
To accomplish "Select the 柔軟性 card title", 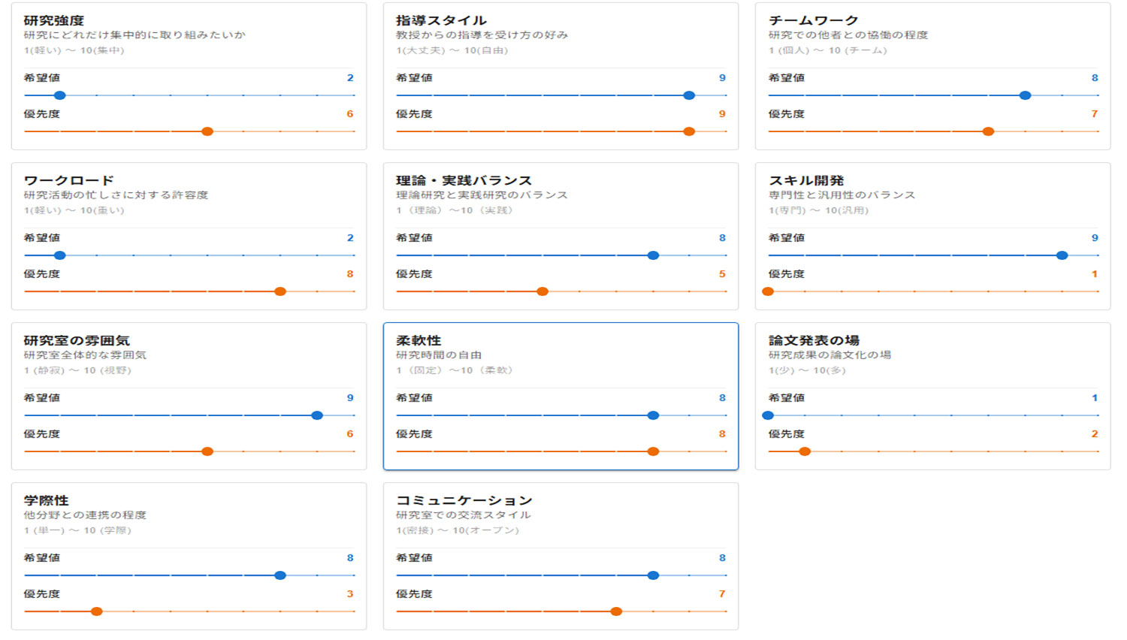I will tap(418, 341).
